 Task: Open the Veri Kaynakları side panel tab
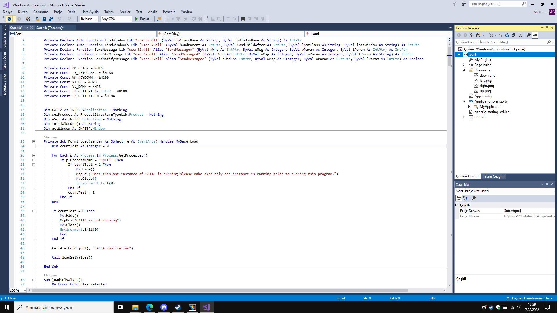5,85
